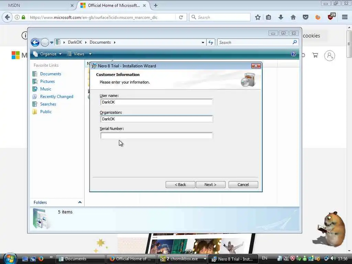Switch to Official Home of Microsoft tab
The height and width of the screenshot is (264, 352).
point(113,5)
